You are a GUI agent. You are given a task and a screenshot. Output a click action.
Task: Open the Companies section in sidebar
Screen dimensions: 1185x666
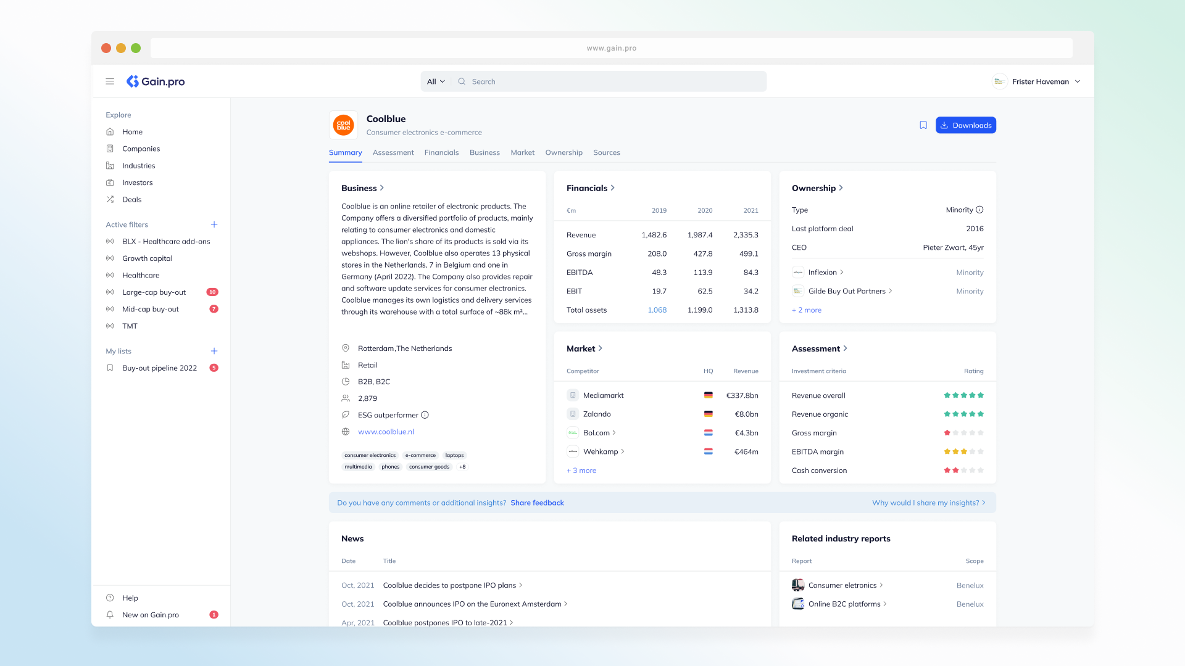141,149
